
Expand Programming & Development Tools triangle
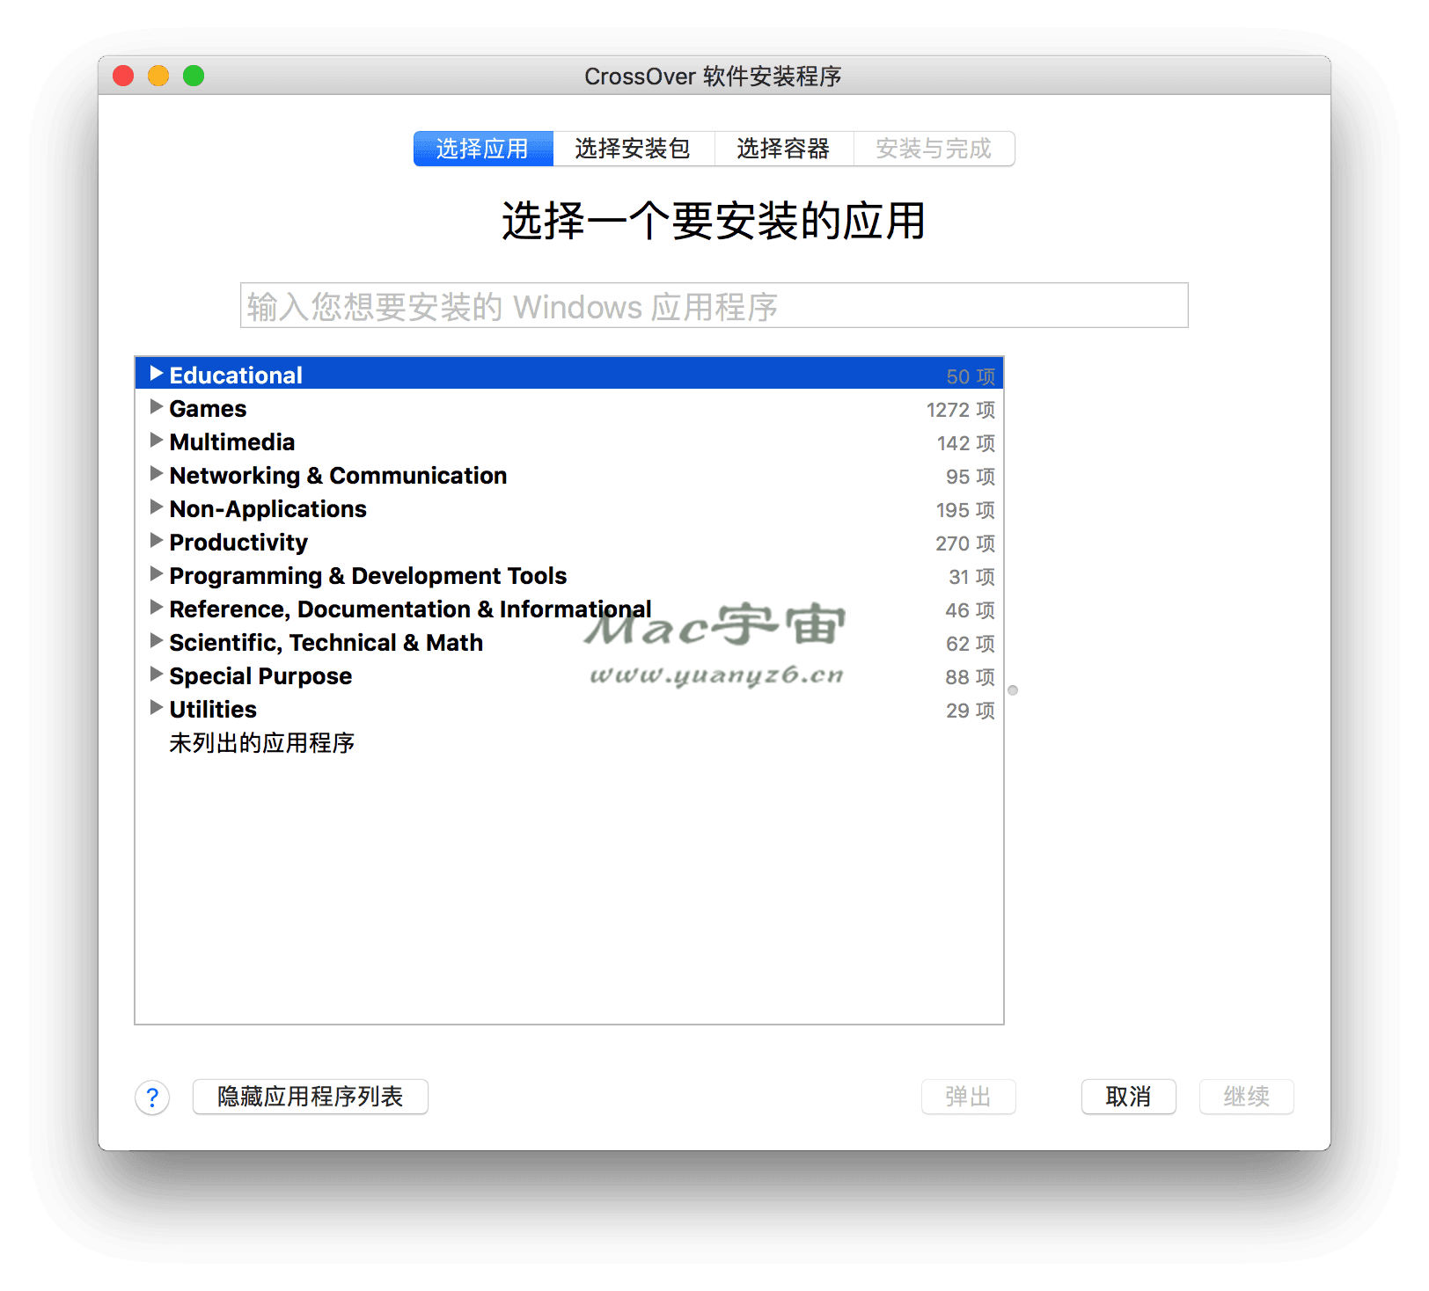[x=157, y=574]
